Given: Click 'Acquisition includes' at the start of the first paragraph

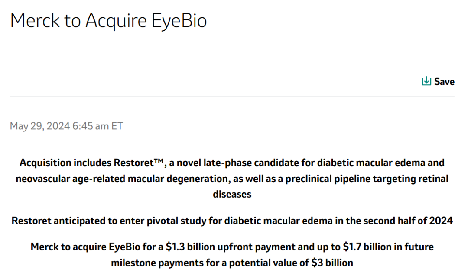Looking at the screenshot, I should [65, 163].
